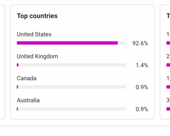
Task: Select the United Kingdom label
Action: point(37,56)
